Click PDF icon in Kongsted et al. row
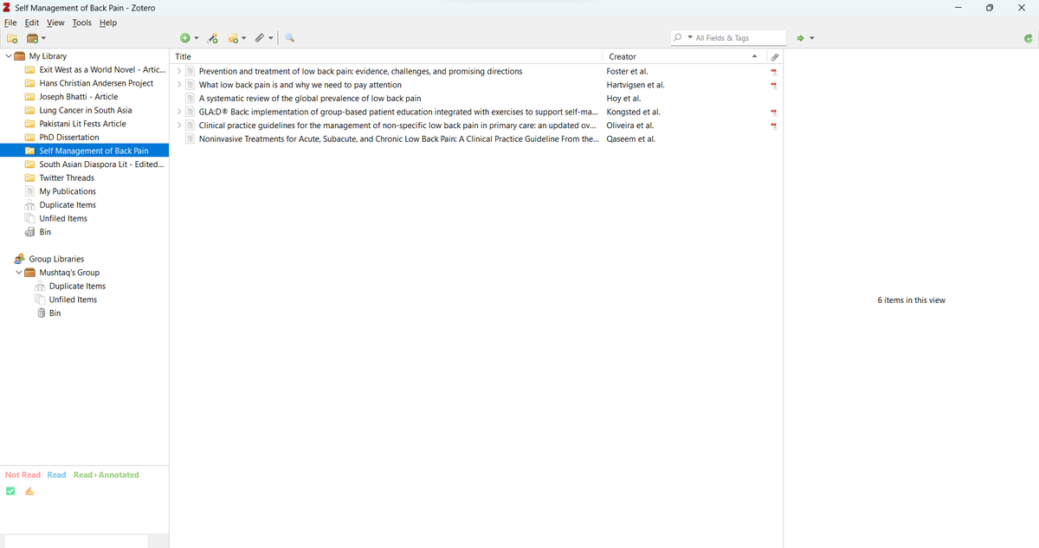Screen dimensions: 1039x548 click(773, 113)
